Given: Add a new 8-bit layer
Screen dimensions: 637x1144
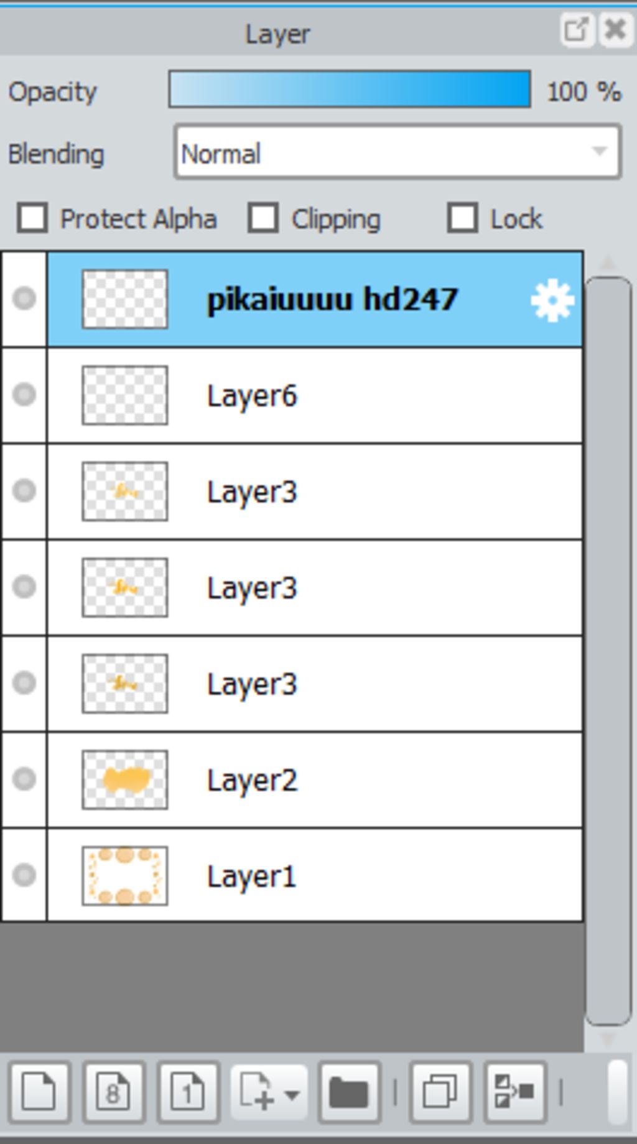Looking at the screenshot, I should pyautogui.click(x=114, y=1092).
